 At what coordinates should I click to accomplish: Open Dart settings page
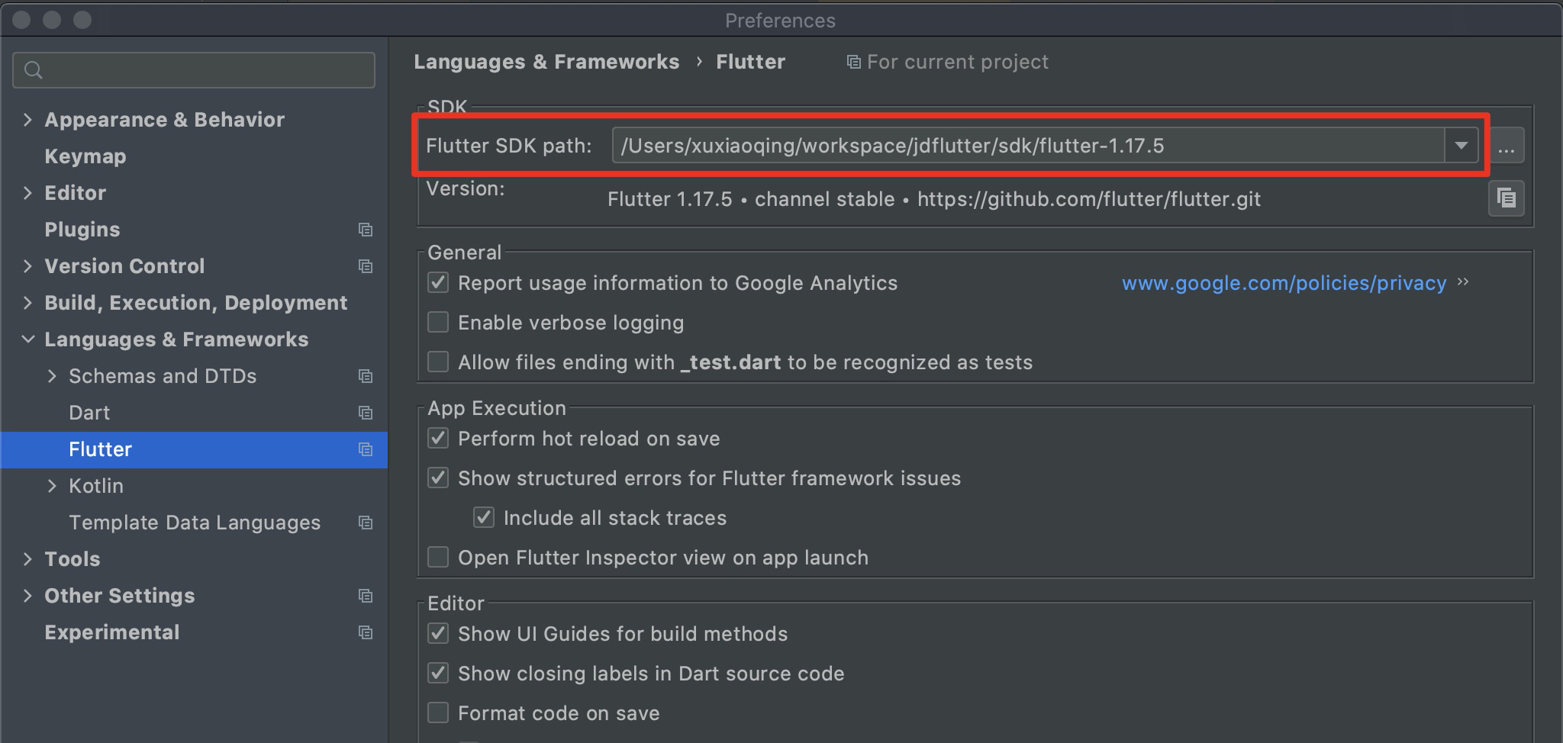89,413
